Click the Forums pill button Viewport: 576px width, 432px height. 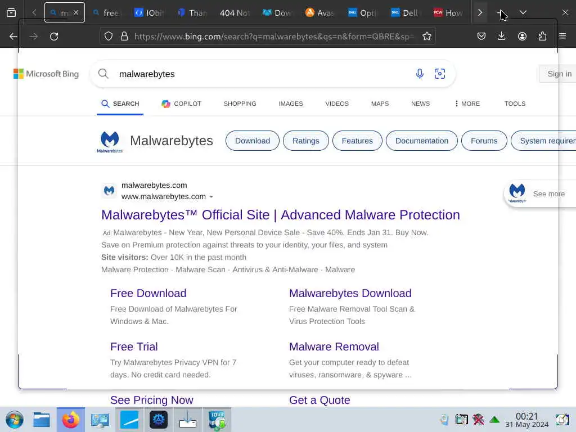[484, 141]
